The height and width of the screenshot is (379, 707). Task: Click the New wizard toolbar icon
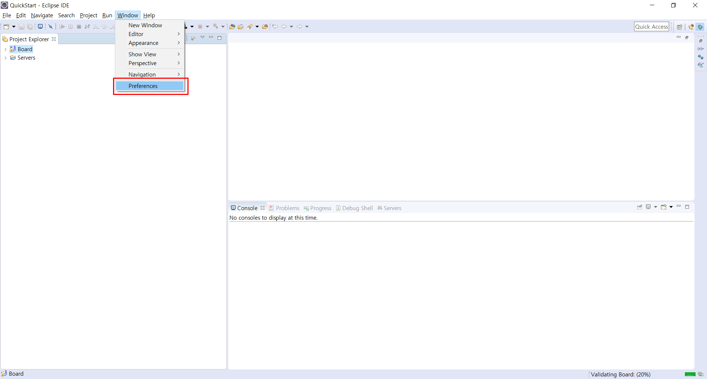[6, 26]
